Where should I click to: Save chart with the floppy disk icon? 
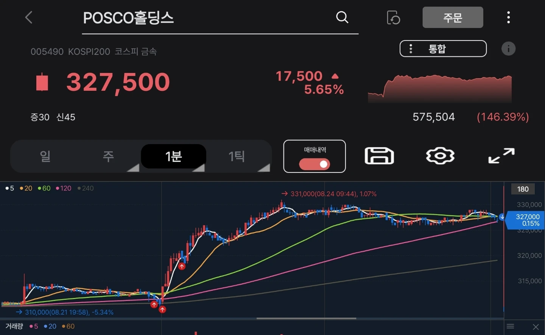pos(379,156)
